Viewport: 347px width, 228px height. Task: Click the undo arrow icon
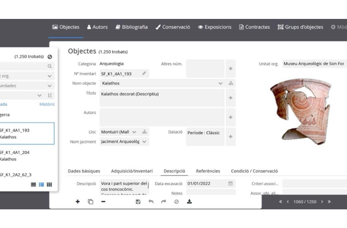click(151, 202)
